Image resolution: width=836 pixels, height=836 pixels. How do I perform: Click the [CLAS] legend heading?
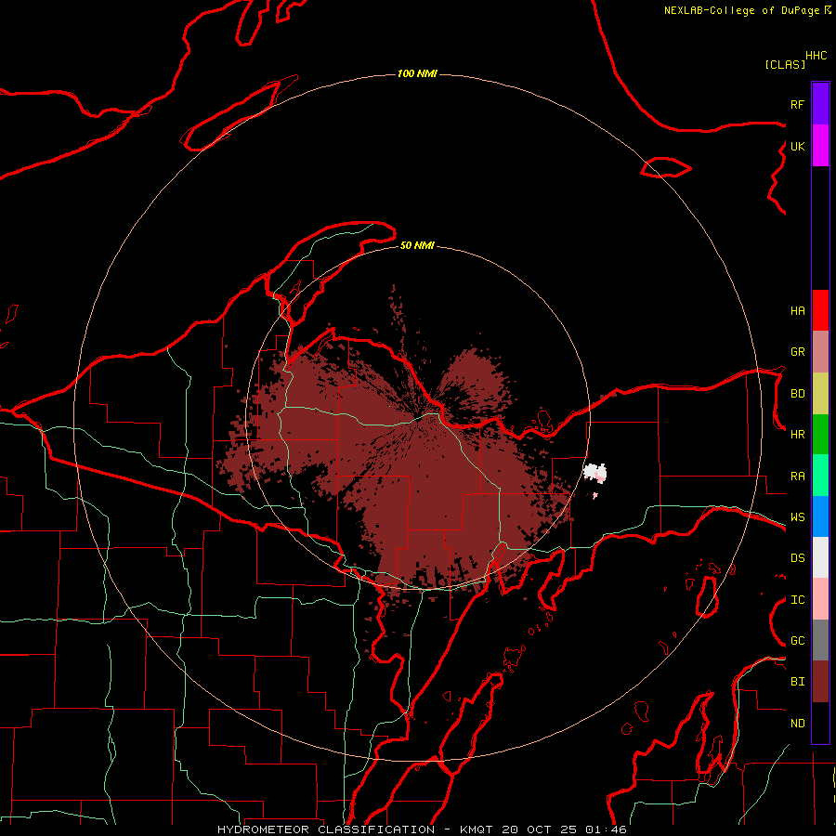point(785,65)
